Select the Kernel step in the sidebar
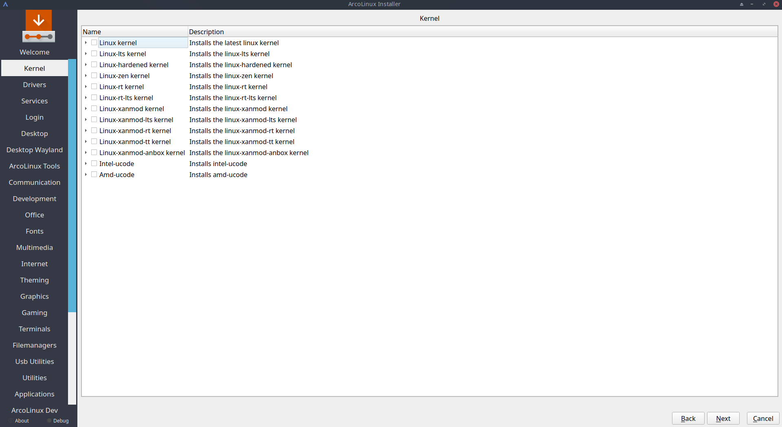Image resolution: width=782 pixels, height=427 pixels. click(x=35, y=68)
